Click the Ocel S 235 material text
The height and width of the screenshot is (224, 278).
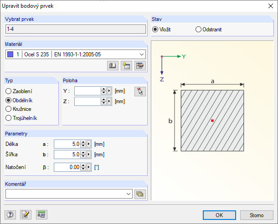click(36, 54)
